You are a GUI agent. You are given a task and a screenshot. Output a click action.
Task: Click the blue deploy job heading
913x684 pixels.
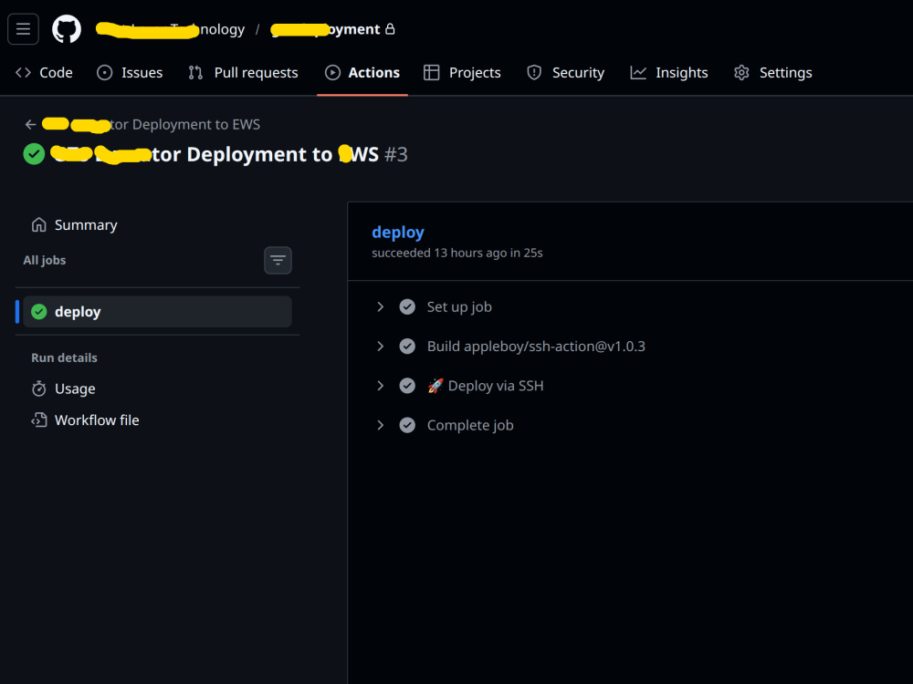click(x=398, y=232)
